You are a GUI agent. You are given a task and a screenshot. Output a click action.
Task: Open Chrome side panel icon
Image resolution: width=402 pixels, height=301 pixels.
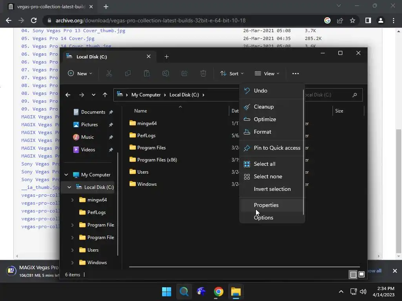click(x=368, y=20)
